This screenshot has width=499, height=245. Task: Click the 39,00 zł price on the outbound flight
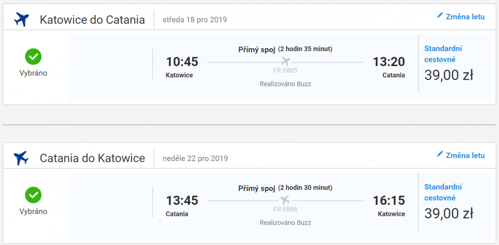(449, 75)
